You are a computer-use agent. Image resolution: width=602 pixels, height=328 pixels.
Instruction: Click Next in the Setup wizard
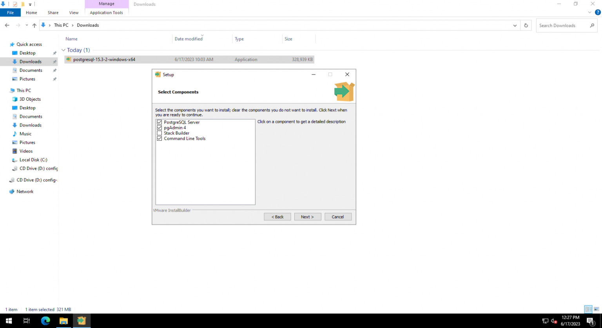coord(307,217)
